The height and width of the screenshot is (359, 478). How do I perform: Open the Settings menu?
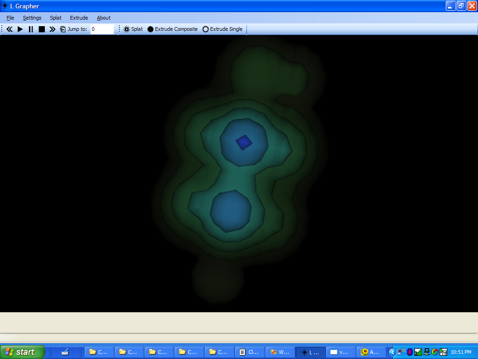point(32,18)
